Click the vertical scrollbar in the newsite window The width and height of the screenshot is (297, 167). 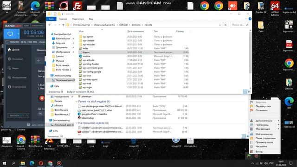click(x=251, y=52)
